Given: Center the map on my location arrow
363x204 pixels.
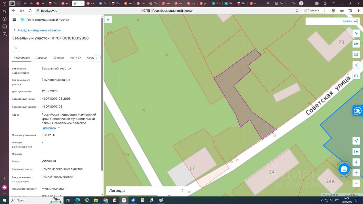Looking at the screenshot, I should click(356, 141).
